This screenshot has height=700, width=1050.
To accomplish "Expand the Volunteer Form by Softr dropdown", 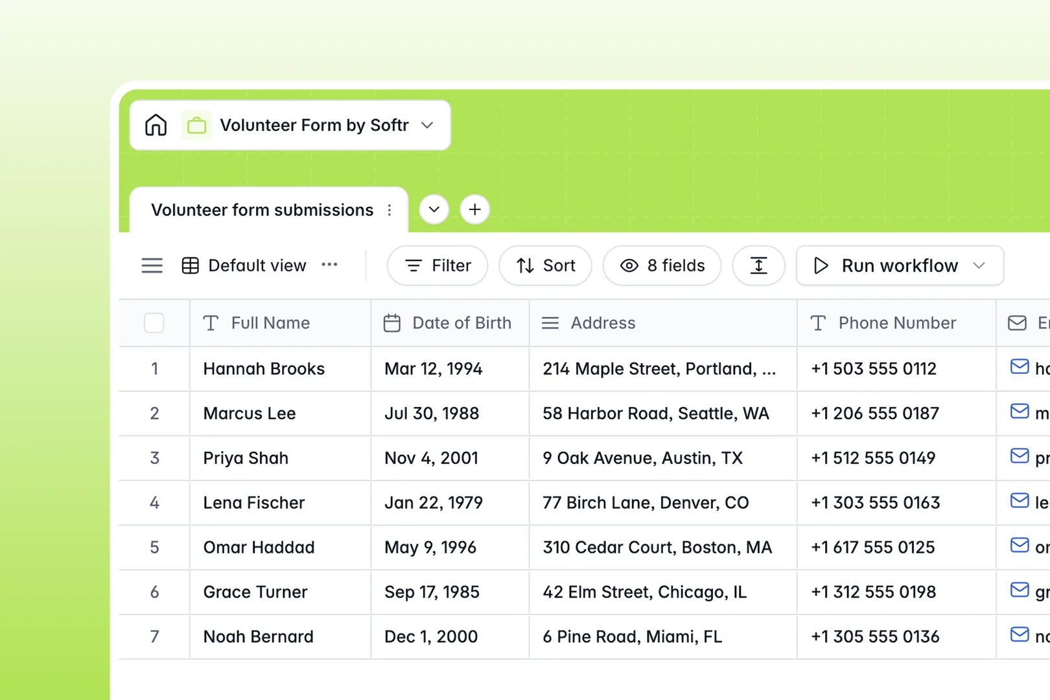I will click(x=427, y=125).
